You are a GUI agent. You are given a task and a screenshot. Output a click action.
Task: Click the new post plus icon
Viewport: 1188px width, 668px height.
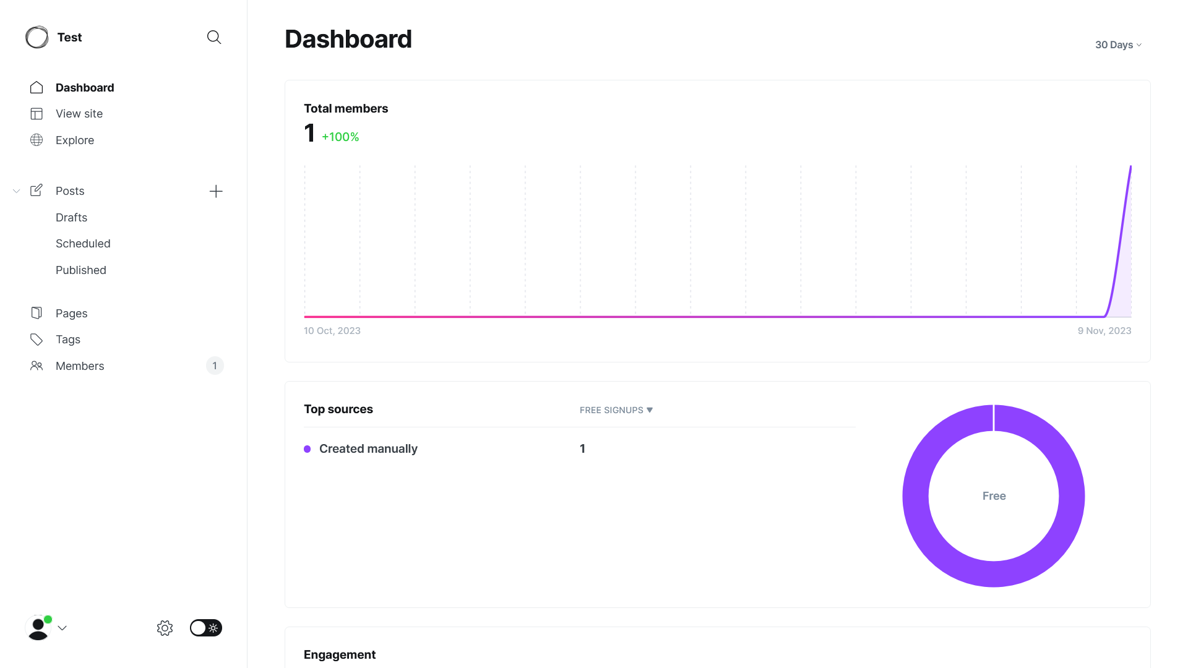[x=216, y=191]
